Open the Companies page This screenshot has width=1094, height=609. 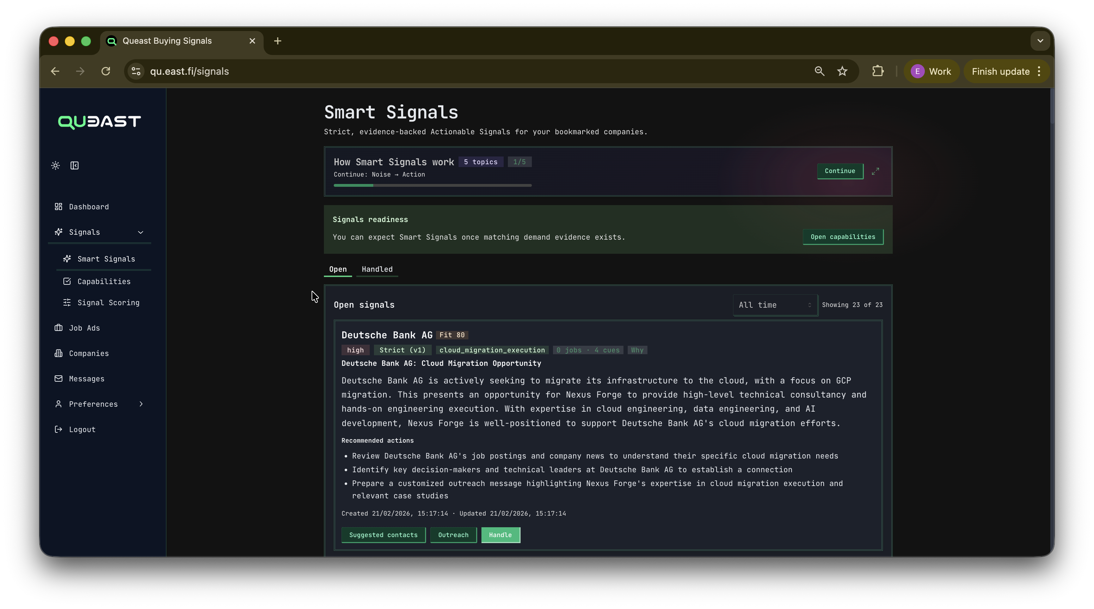pyautogui.click(x=88, y=353)
